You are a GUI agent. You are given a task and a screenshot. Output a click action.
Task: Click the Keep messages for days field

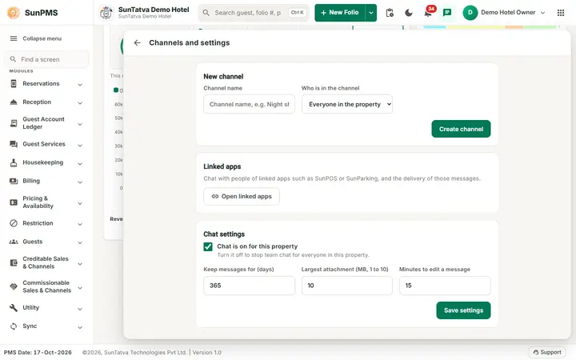click(x=249, y=286)
